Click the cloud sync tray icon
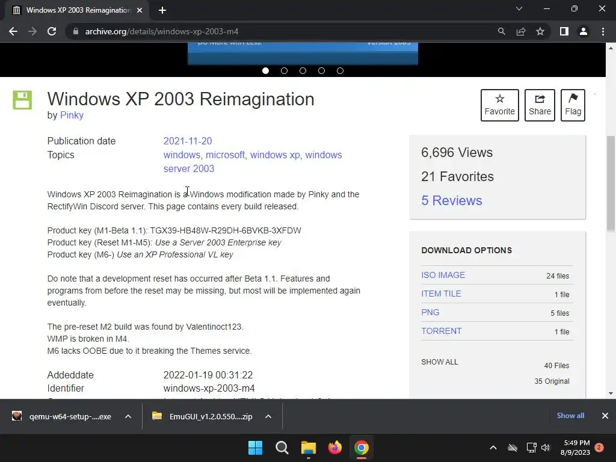616x462 pixels. click(513, 448)
